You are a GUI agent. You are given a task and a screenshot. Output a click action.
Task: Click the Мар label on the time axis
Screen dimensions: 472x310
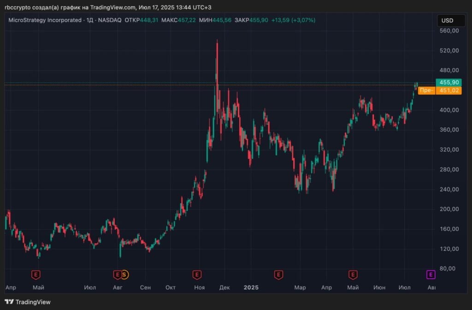click(300, 287)
